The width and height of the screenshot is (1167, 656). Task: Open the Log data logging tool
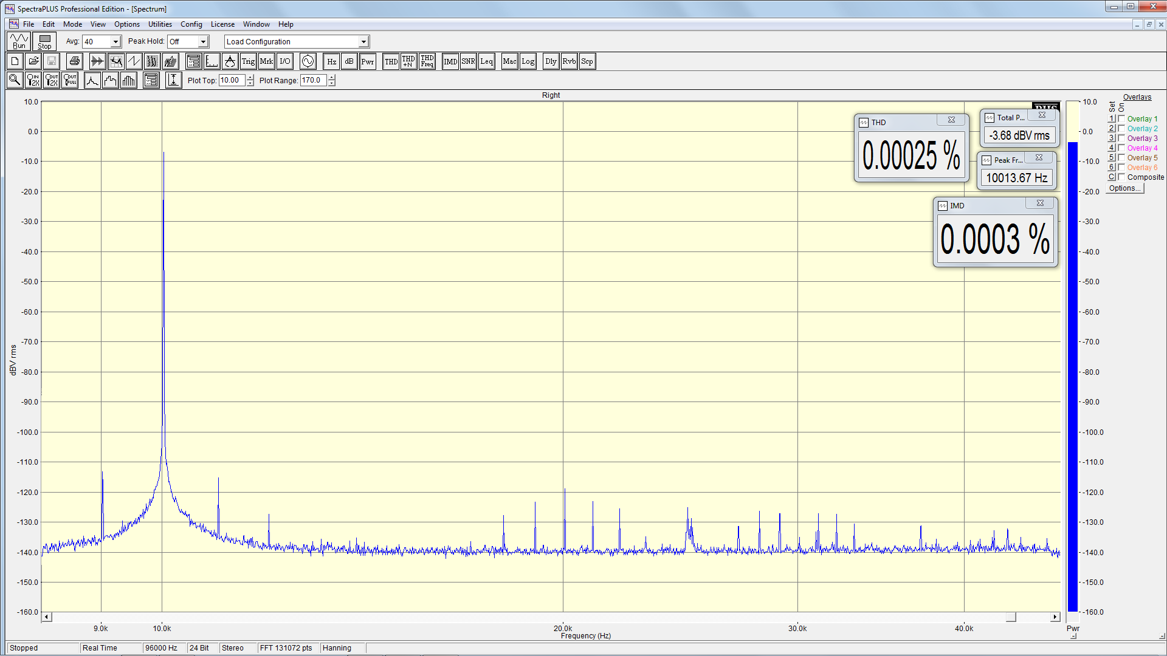pos(528,61)
